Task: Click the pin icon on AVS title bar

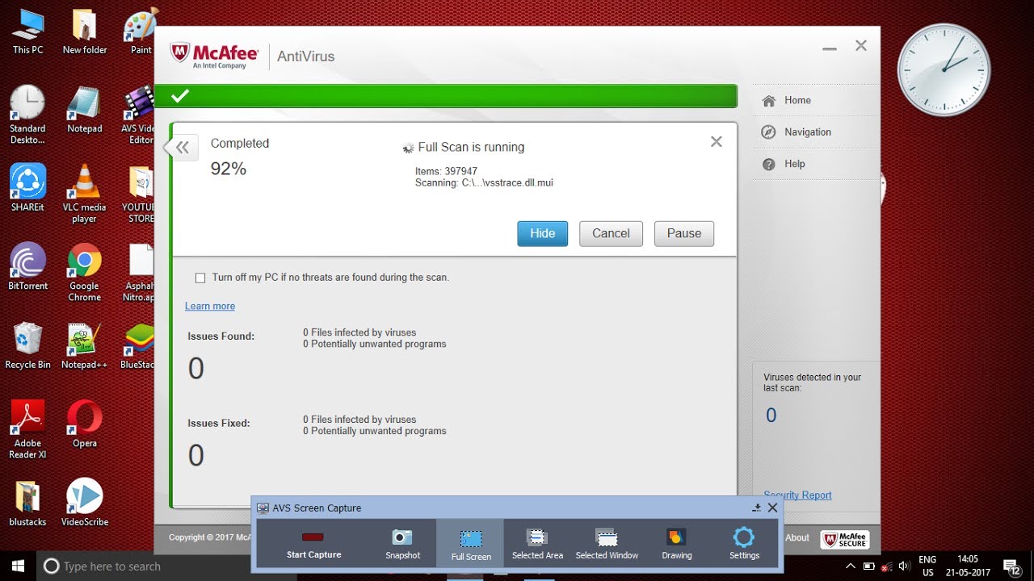Action: [757, 508]
